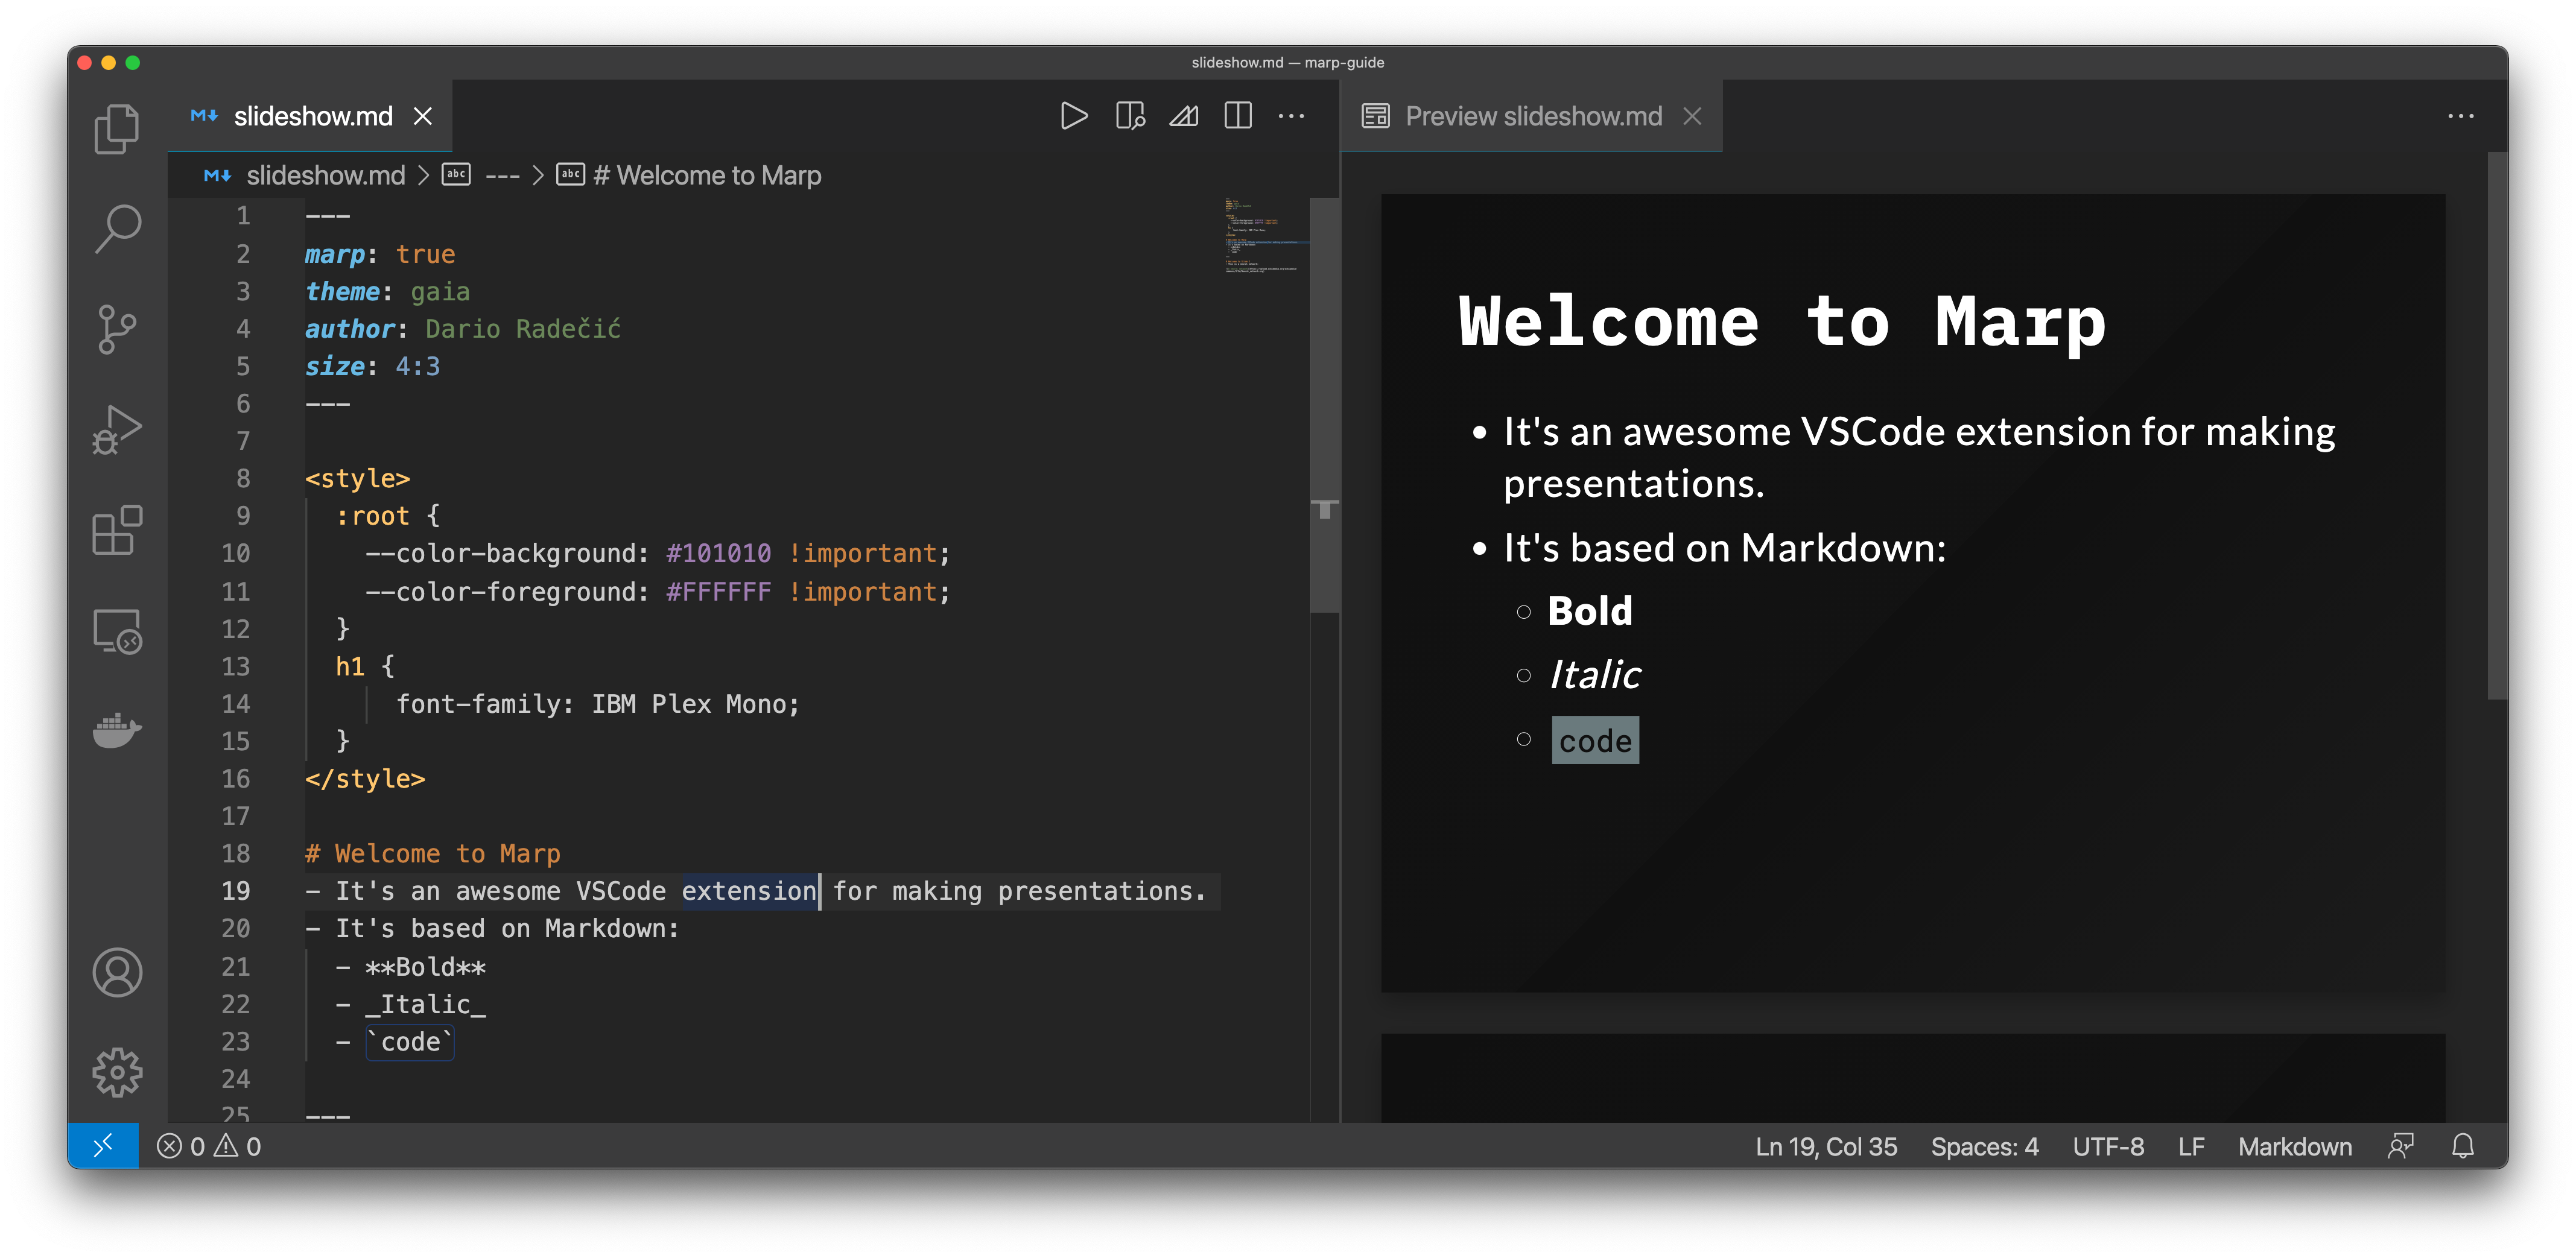Open preview to the side icon

pos(1130,116)
